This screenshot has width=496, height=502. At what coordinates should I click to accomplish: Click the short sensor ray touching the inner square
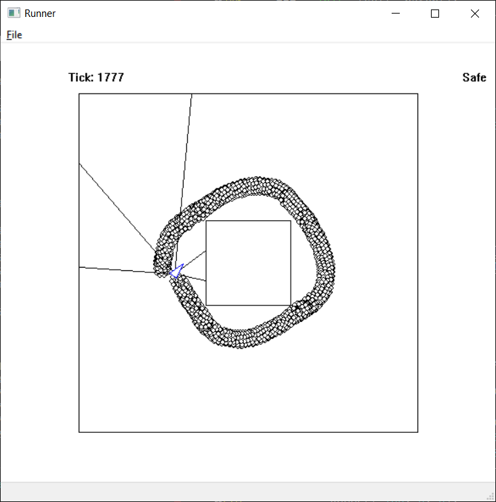[x=195, y=257]
